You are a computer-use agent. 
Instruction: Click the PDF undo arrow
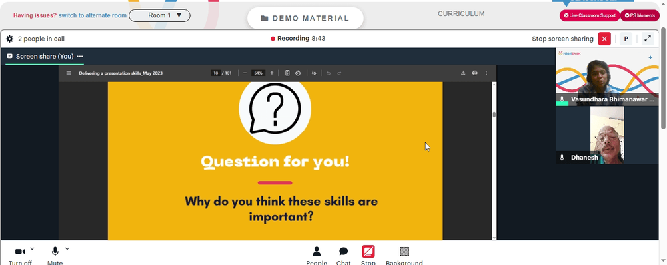click(328, 73)
